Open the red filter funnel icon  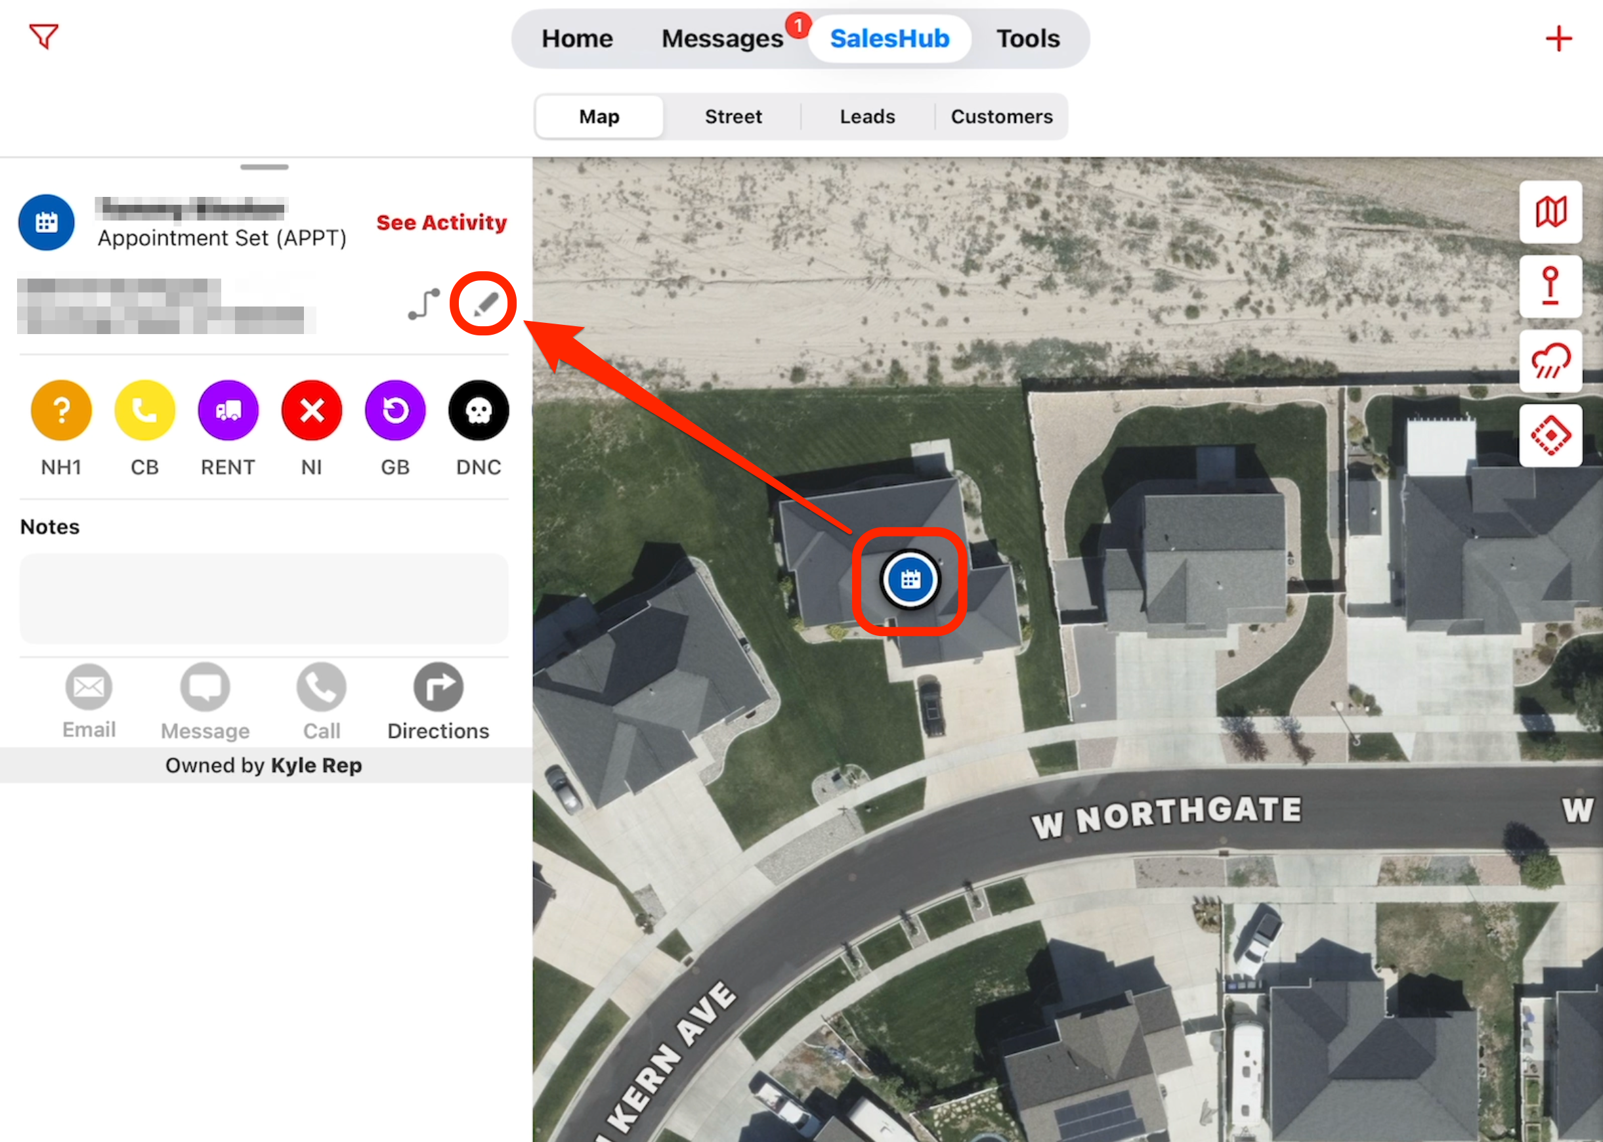43,36
